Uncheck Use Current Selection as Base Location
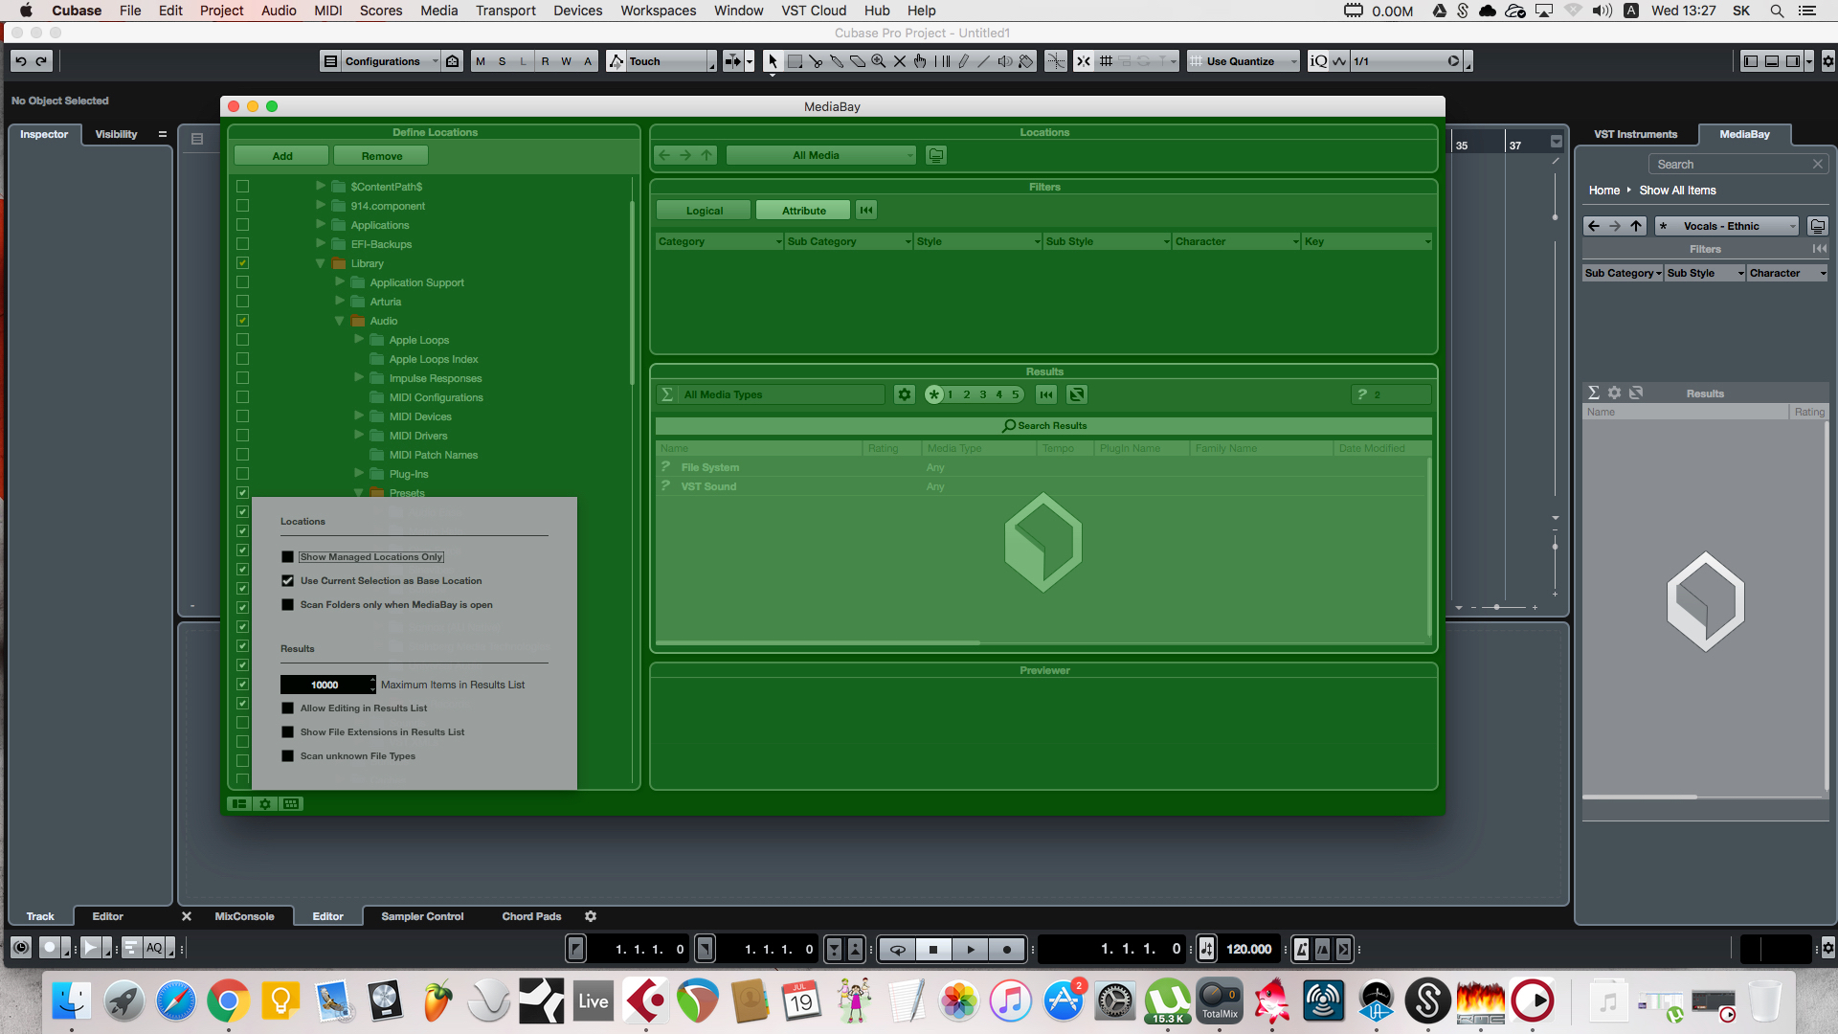 pyautogui.click(x=287, y=581)
